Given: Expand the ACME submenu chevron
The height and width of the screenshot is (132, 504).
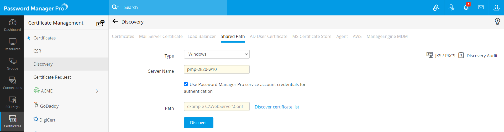Looking at the screenshot, I should (x=97, y=91).
